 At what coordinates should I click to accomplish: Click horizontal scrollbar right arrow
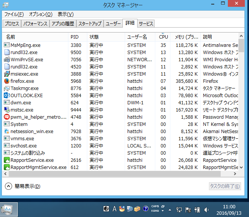pyautogui.click(x=235, y=174)
